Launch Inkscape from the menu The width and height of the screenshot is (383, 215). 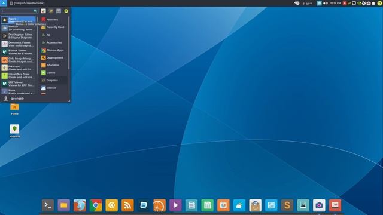tap(19, 67)
